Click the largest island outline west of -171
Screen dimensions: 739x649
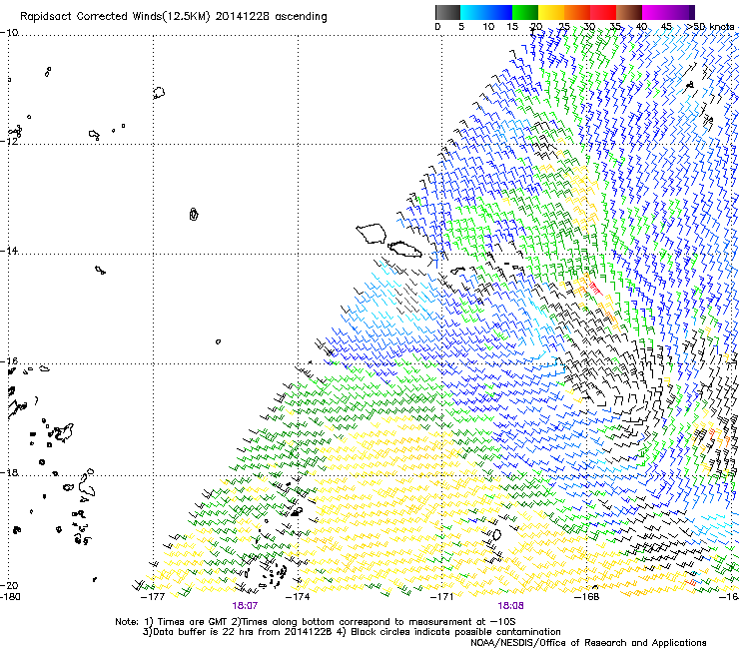[371, 234]
